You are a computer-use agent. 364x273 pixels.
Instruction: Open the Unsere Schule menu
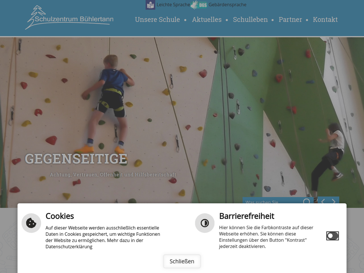click(157, 20)
